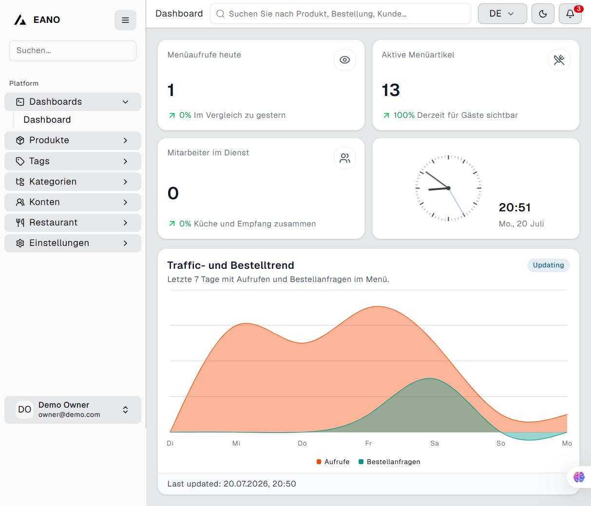Toggle dark mode with moon icon
The image size is (591, 506).
point(543,14)
